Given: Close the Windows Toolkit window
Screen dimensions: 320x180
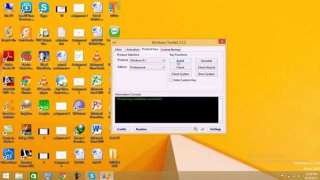Looking at the screenshot, I should pos(222,41).
